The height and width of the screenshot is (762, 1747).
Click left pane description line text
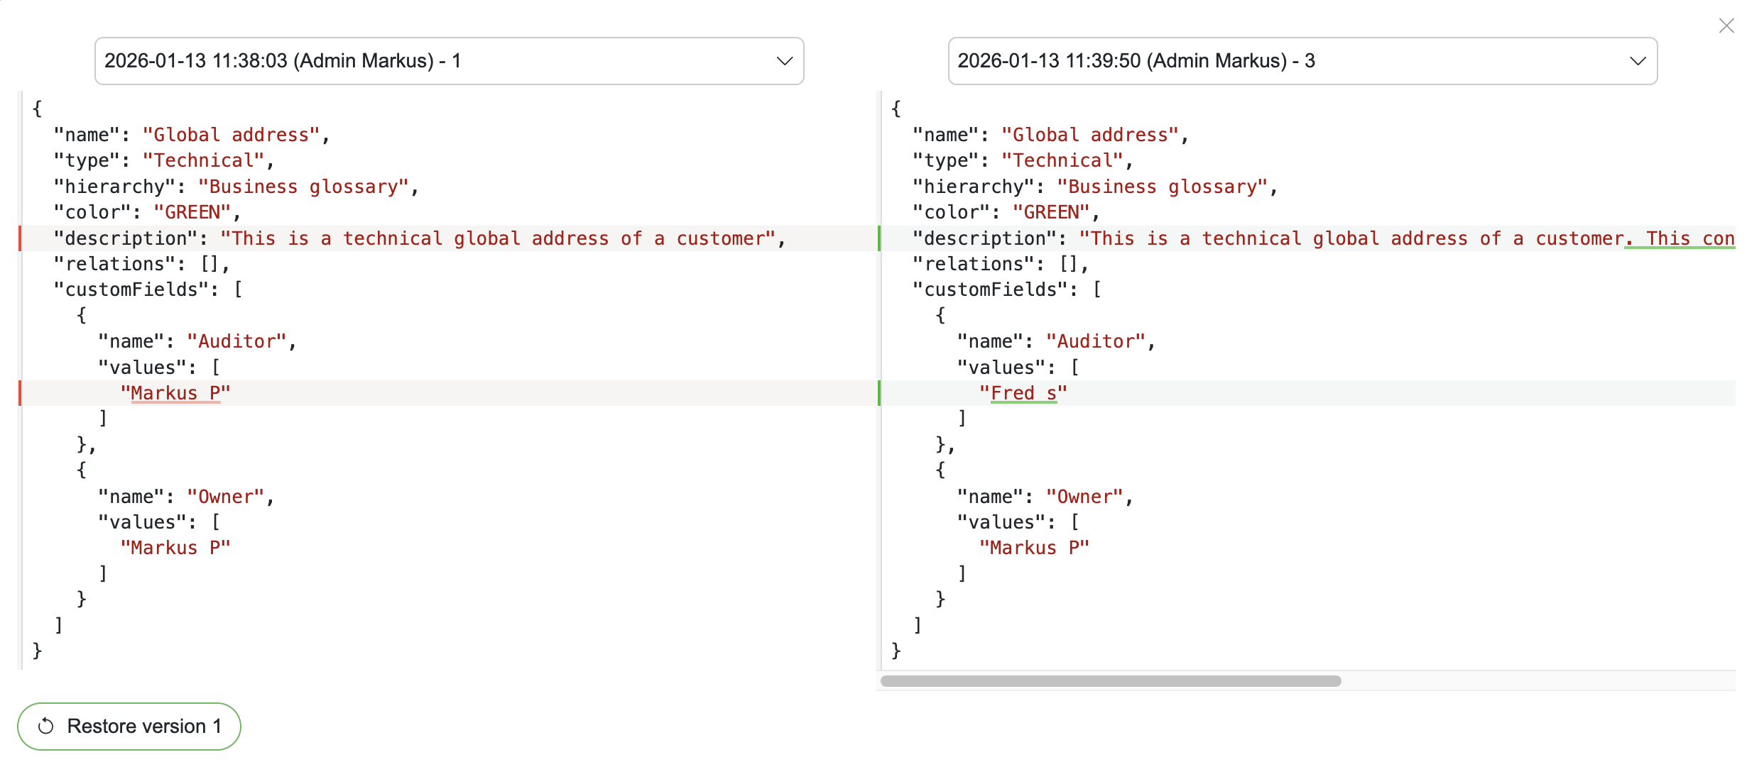coord(497,238)
